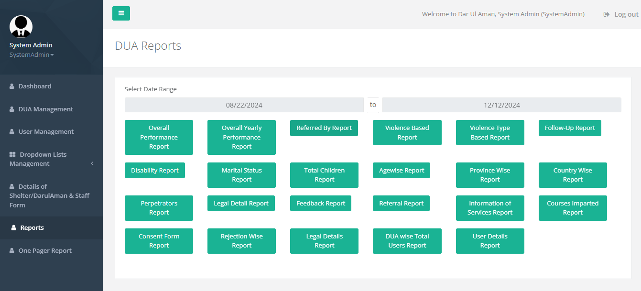Viewport: 641px width, 291px height.
Task: Select the end date field 12/12/2024
Action: [x=501, y=105]
